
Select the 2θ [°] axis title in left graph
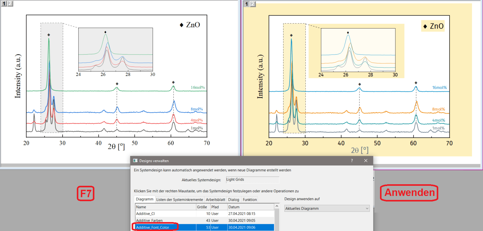click(116, 147)
